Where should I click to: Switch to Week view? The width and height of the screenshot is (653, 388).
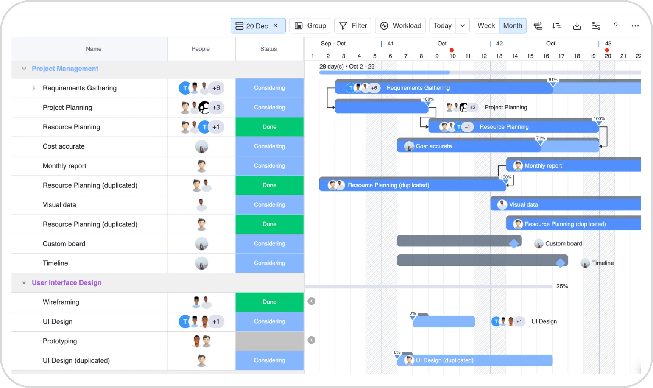click(x=486, y=25)
